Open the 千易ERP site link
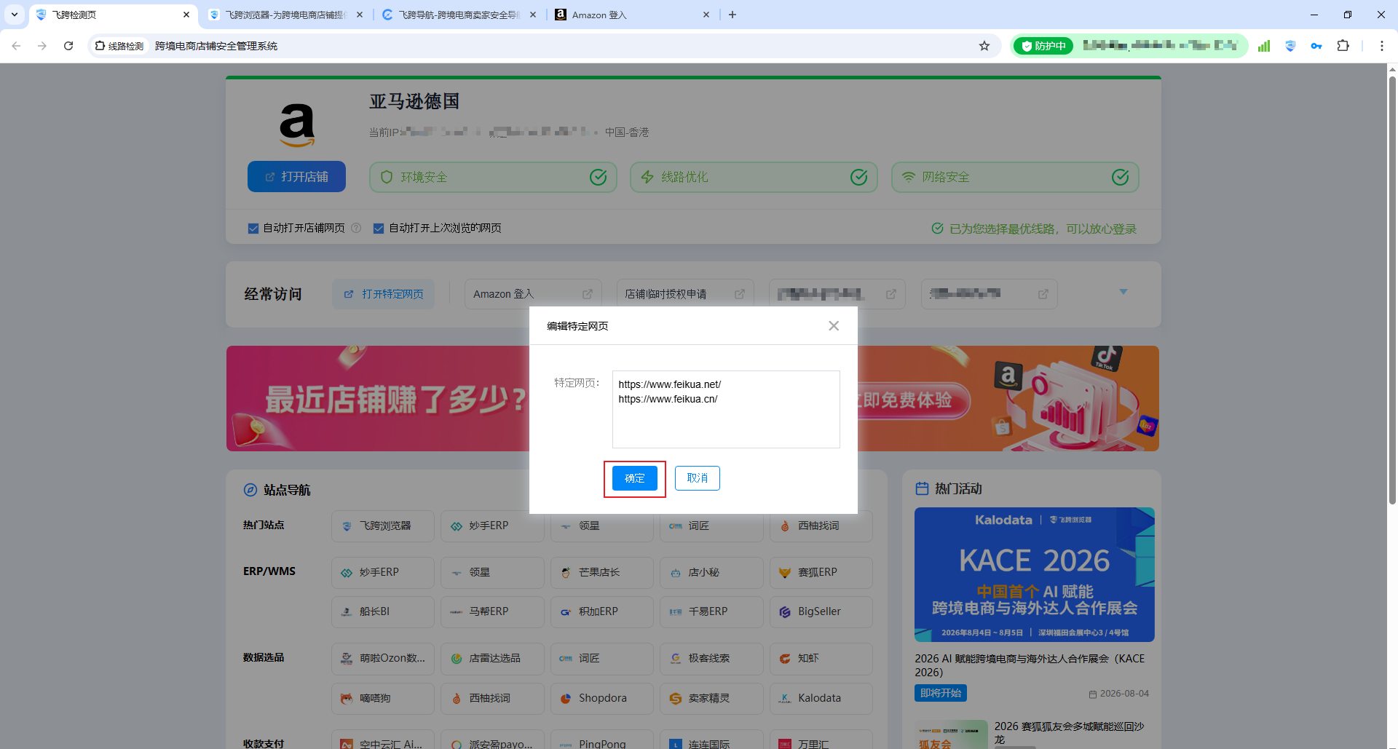 tap(711, 611)
